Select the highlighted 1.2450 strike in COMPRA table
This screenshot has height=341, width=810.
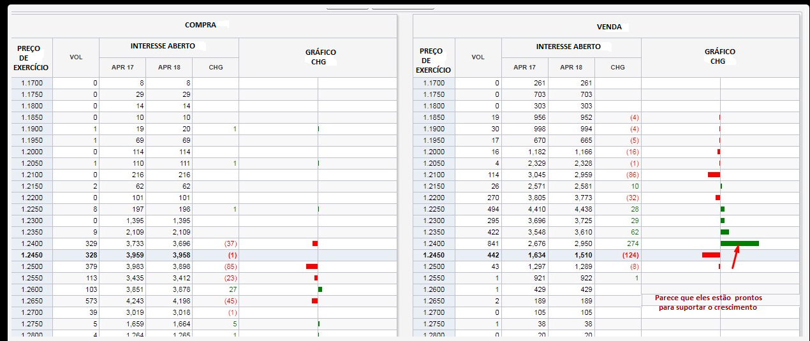pyautogui.click(x=32, y=255)
